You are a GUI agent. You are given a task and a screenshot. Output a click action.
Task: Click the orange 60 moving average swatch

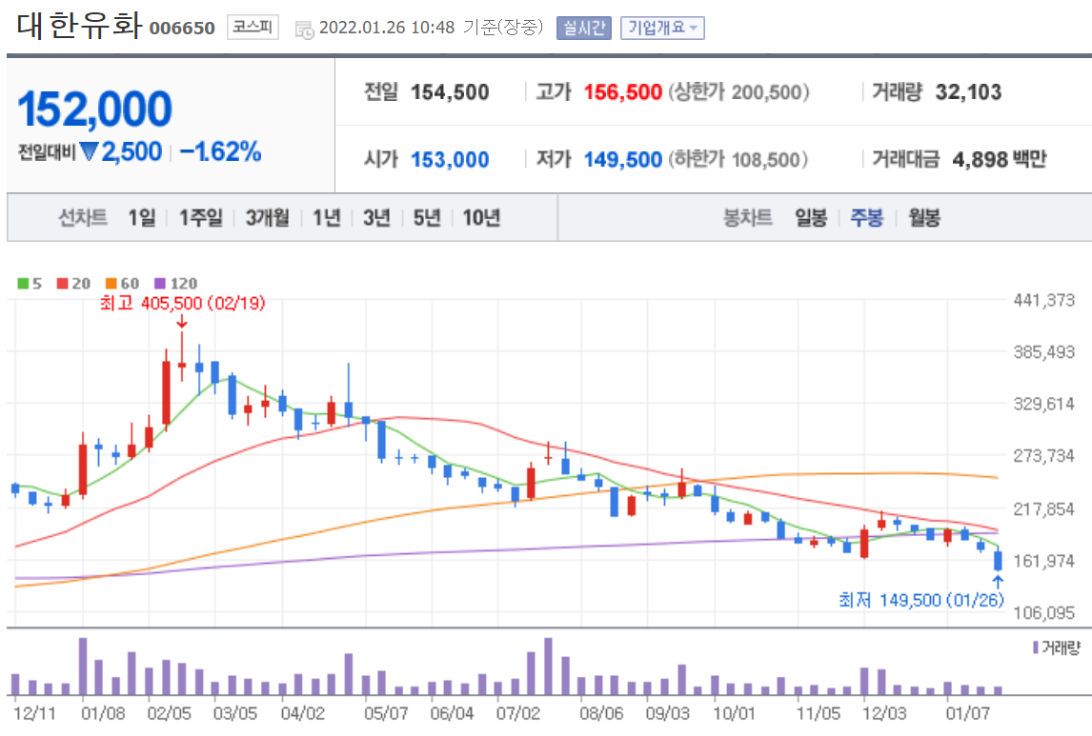tap(111, 283)
